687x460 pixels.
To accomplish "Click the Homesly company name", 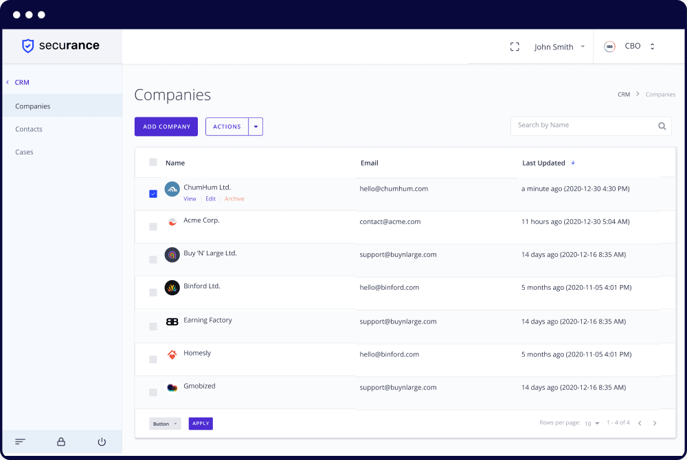I will coord(197,353).
